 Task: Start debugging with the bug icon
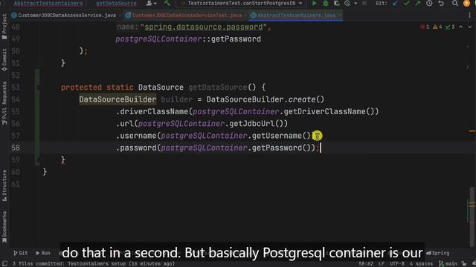pyautogui.click(x=326, y=3)
